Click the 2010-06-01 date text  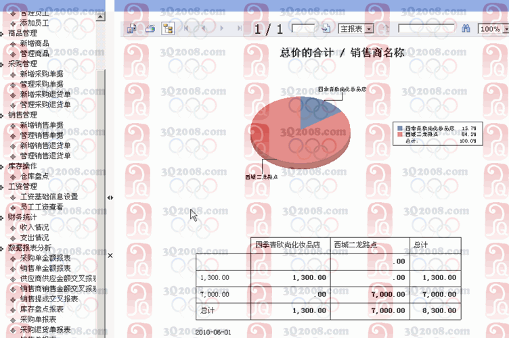point(213,332)
